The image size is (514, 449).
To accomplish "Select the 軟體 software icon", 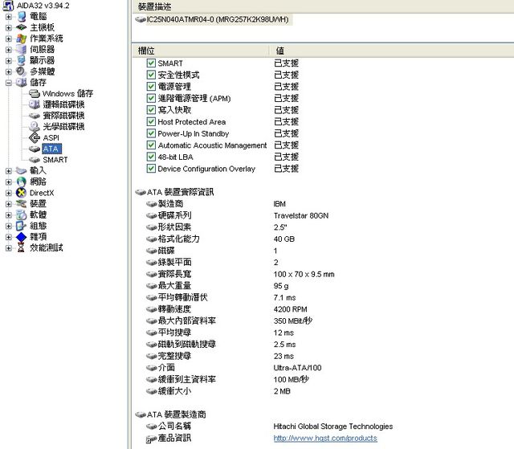I will 22,214.
